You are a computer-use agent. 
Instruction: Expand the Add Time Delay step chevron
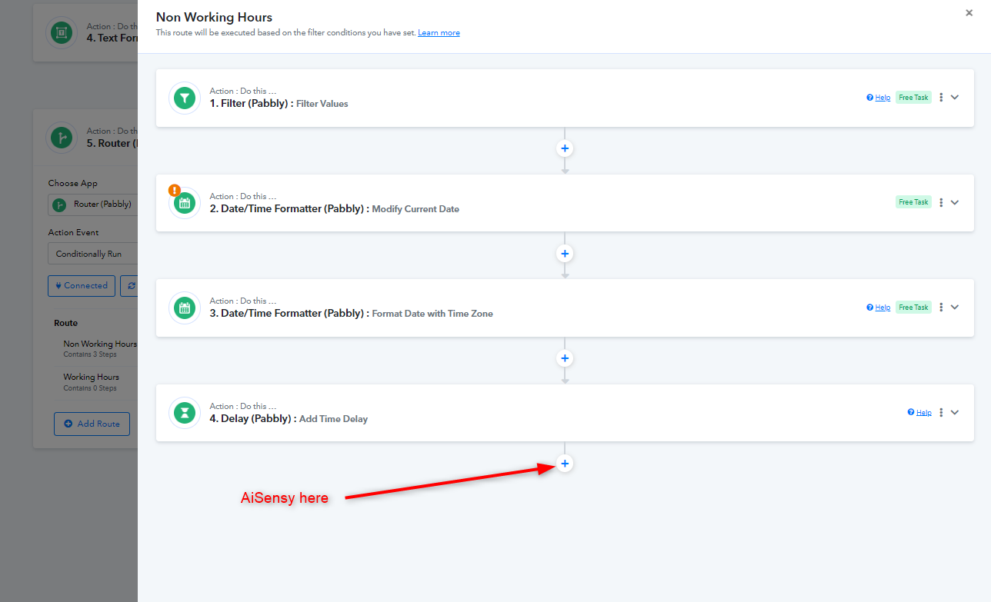click(955, 412)
